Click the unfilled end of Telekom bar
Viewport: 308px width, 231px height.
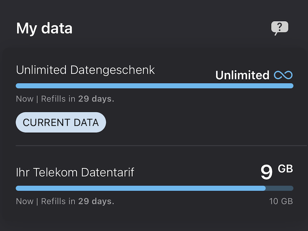pos(280,188)
